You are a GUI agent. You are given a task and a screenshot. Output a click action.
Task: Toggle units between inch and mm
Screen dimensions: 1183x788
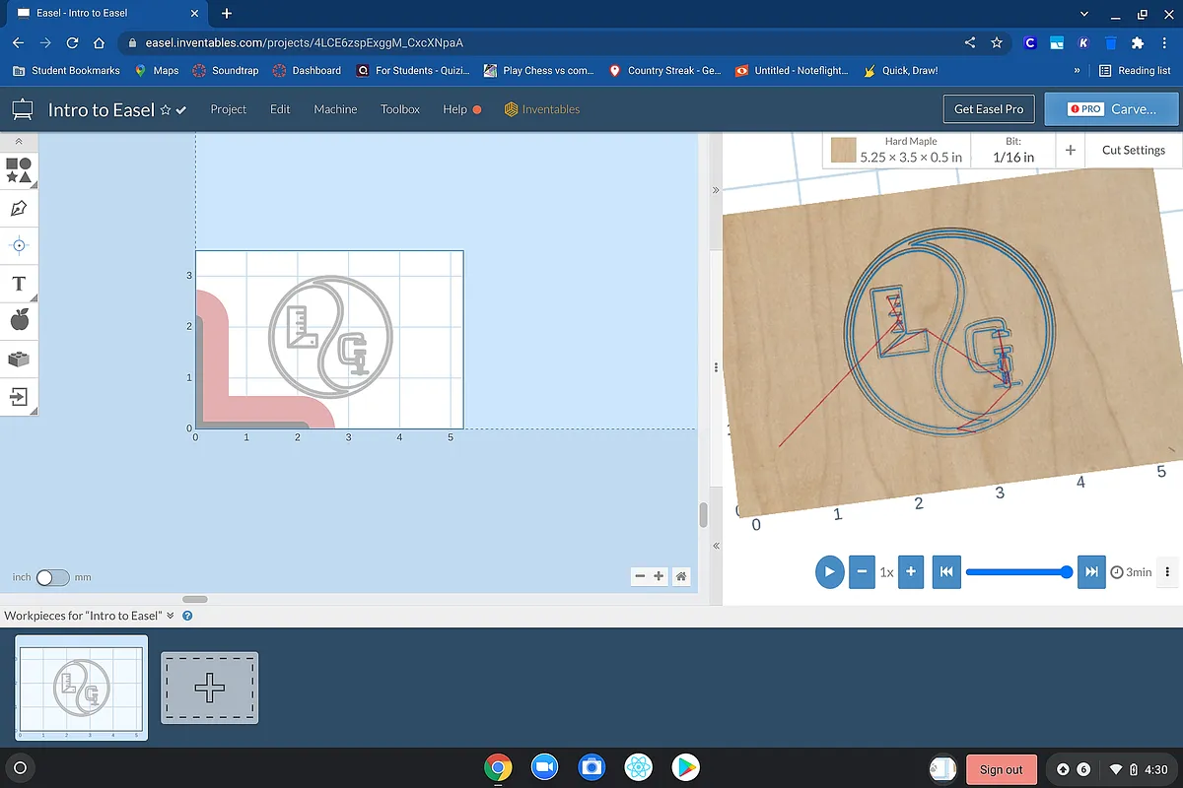coord(52,577)
